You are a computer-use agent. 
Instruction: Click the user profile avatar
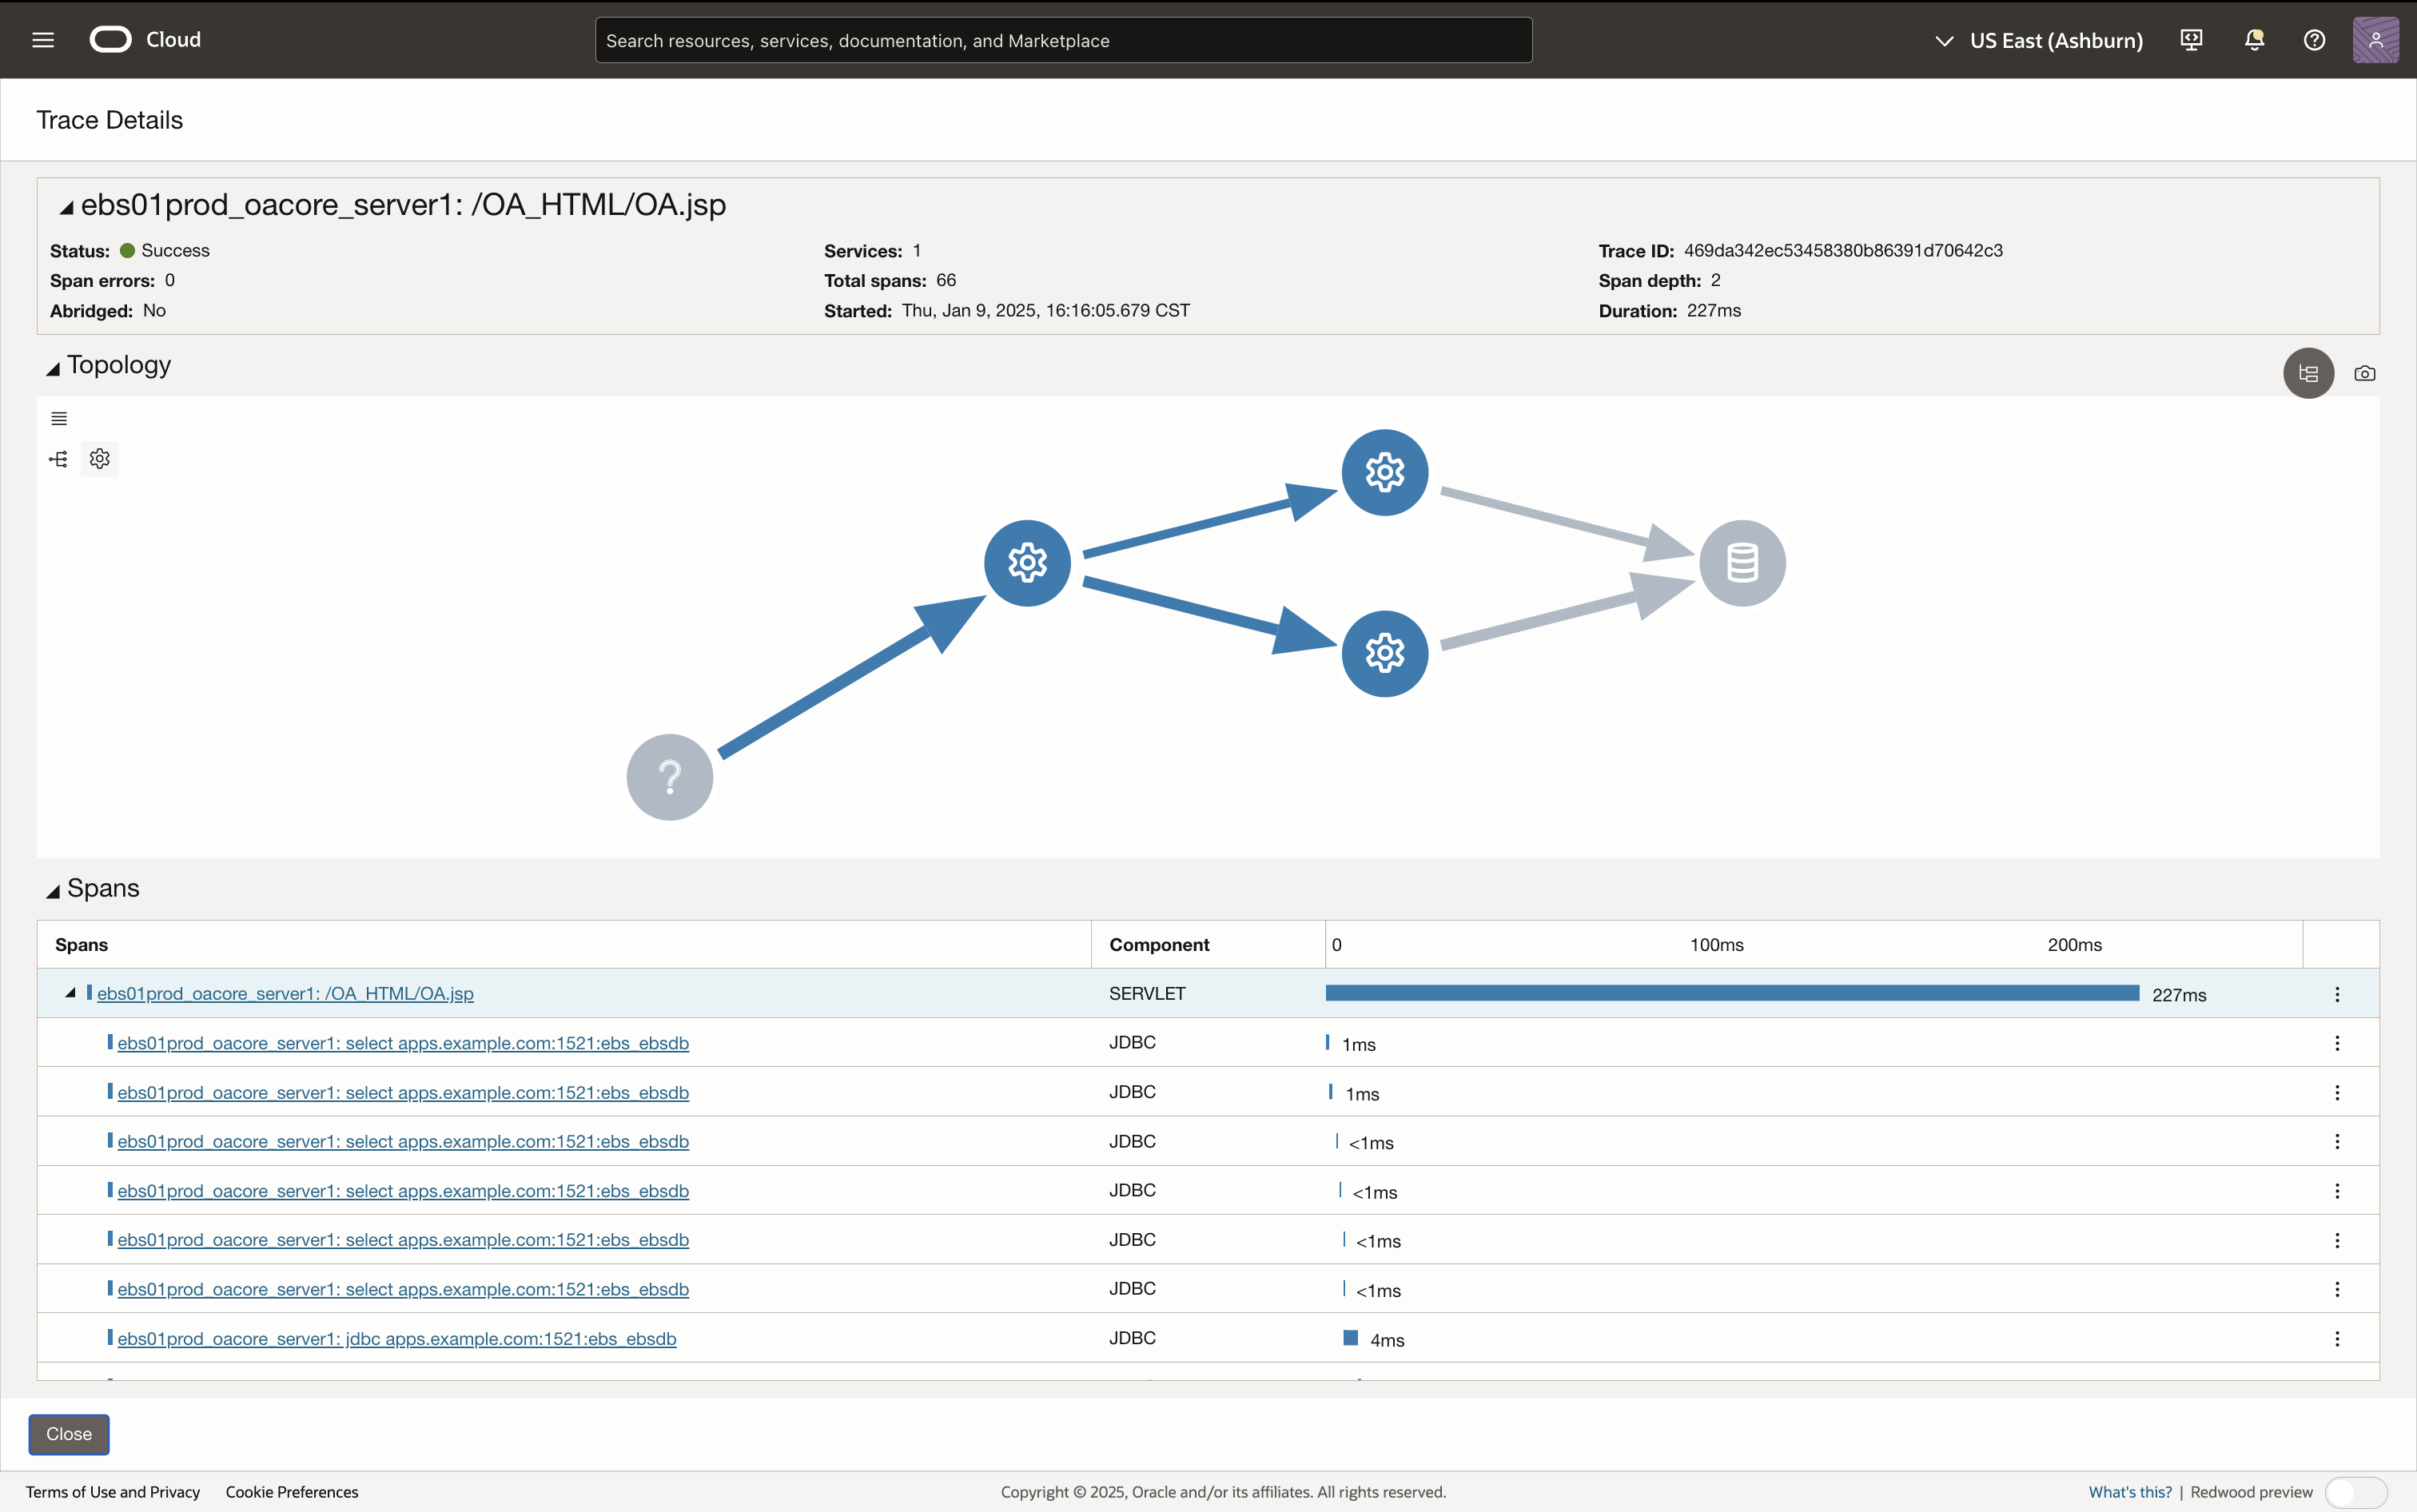[2375, 40]
